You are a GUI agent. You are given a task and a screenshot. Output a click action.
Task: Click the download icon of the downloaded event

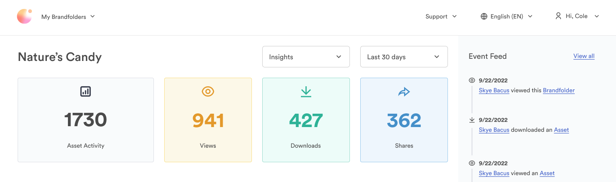[x=472, y=120]
